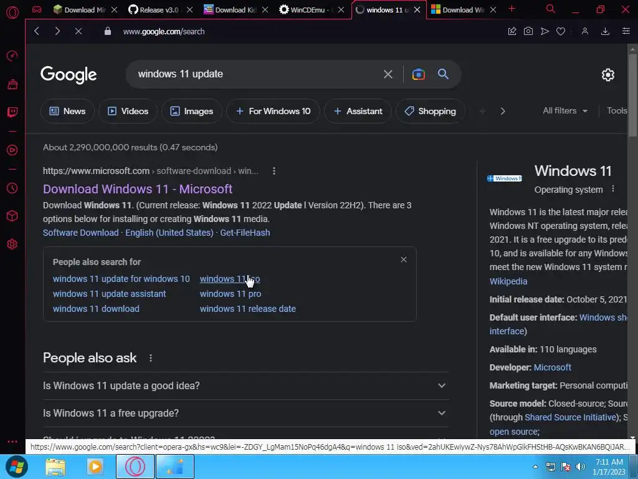
Task: Click the site security padlock icon
Action: click(x=108, y=31)
